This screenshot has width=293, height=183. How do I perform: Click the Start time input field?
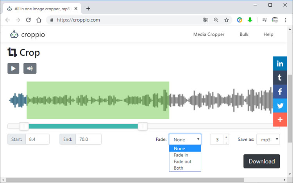37,139
